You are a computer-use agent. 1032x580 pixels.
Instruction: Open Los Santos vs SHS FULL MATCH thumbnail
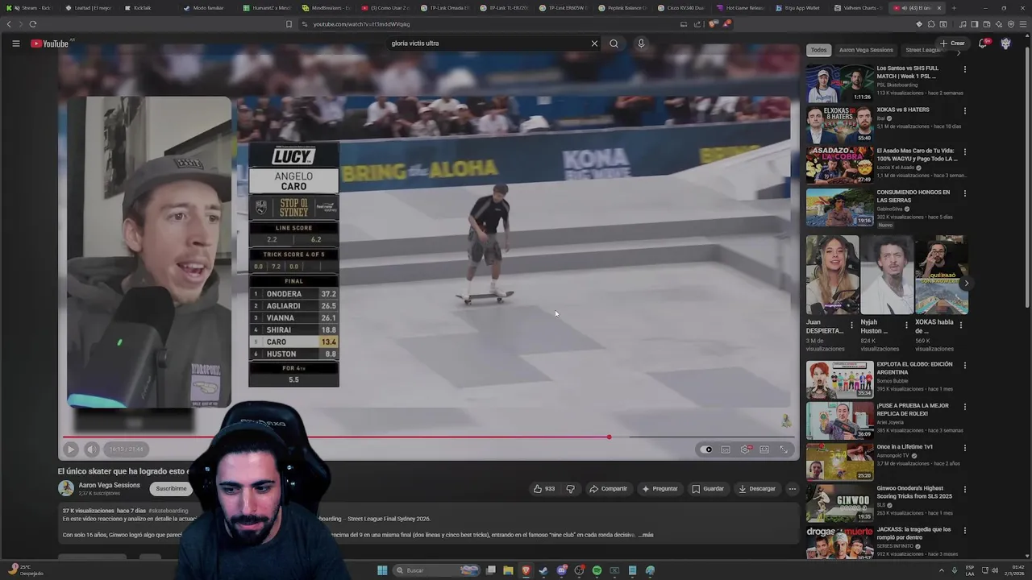click(x=839, y=83)
